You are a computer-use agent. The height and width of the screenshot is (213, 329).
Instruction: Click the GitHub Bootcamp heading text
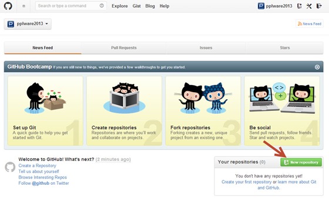pyautogui.click(x=29, y=67)
